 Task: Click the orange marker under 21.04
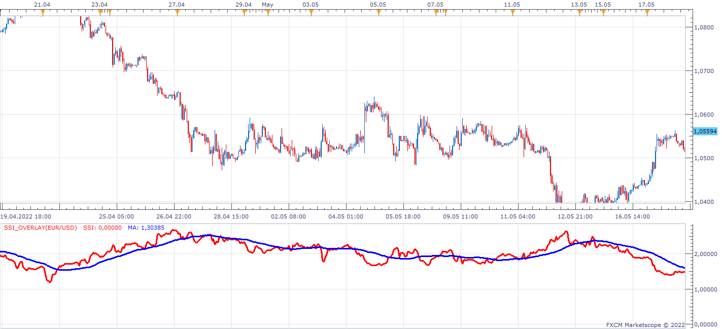[x=43, y=13]
